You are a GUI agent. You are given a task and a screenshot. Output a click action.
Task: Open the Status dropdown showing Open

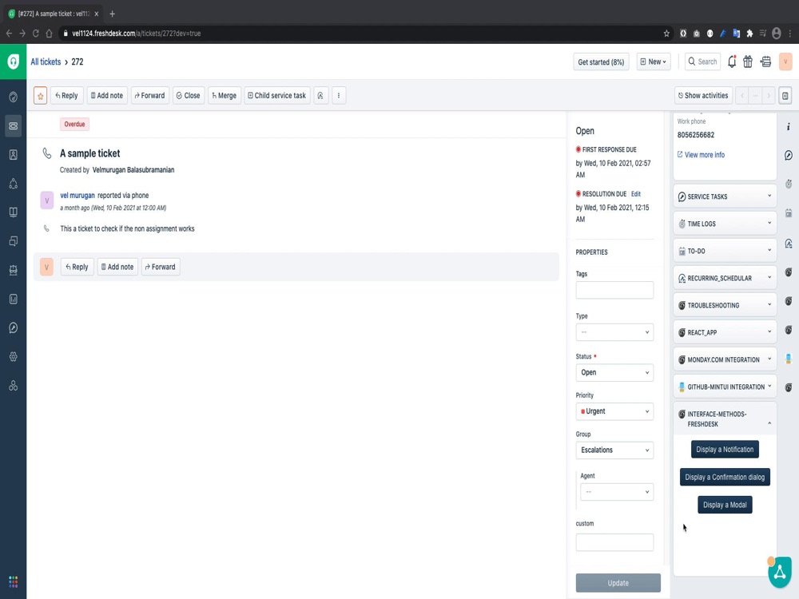(x=614, y=372)
